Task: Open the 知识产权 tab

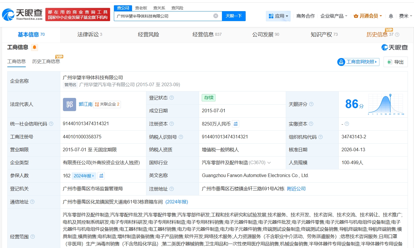Action: coord(324,35)
